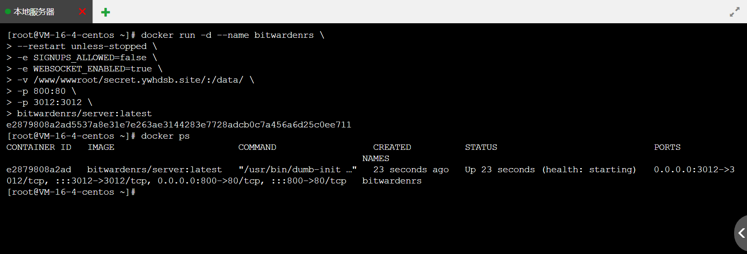Viewport: 747px width, 254px height.
Task: Click the NAMES column header text
Action: click(x=376, y=159)
